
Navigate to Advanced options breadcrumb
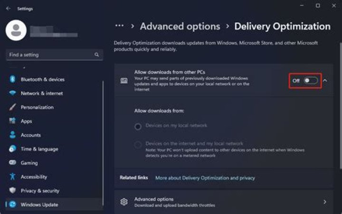click(180, 27)
